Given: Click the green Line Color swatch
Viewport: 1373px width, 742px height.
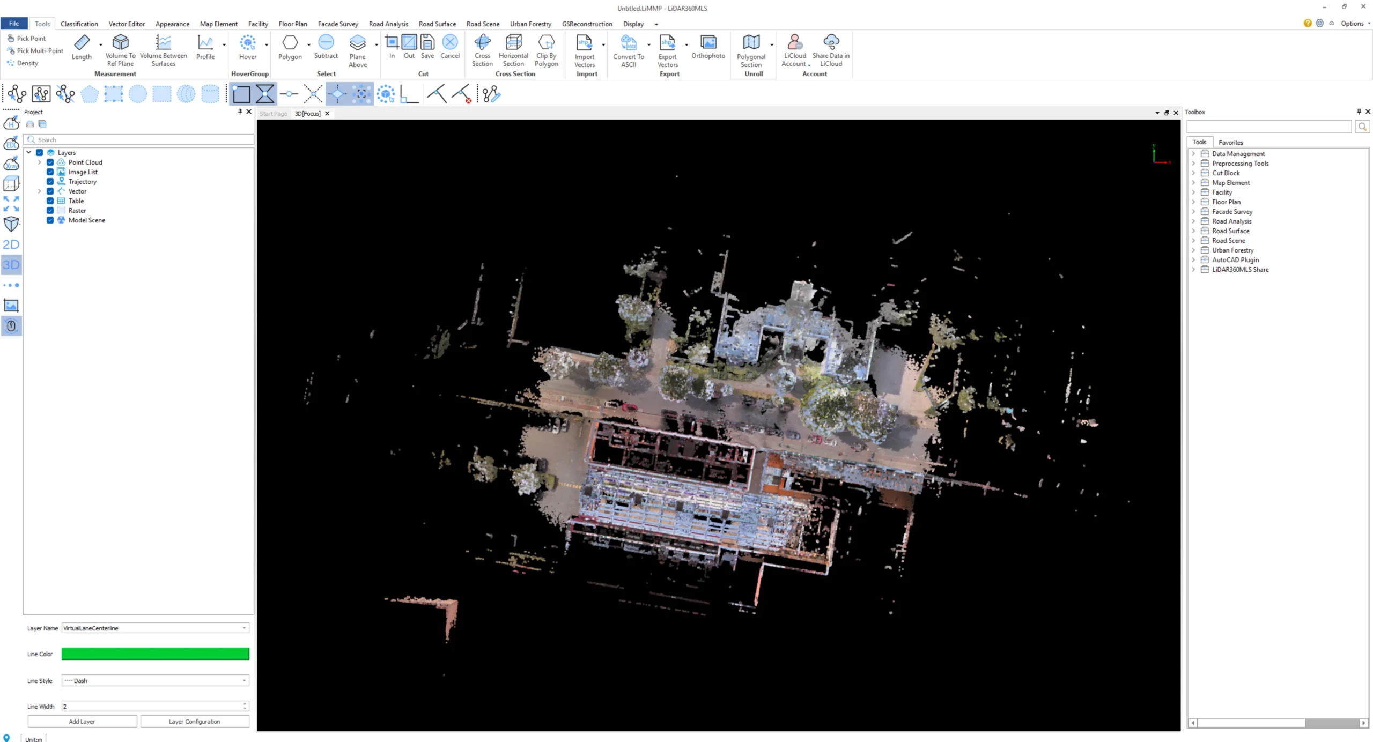Looking at the screenshot, I should click(x=155, y=654).
